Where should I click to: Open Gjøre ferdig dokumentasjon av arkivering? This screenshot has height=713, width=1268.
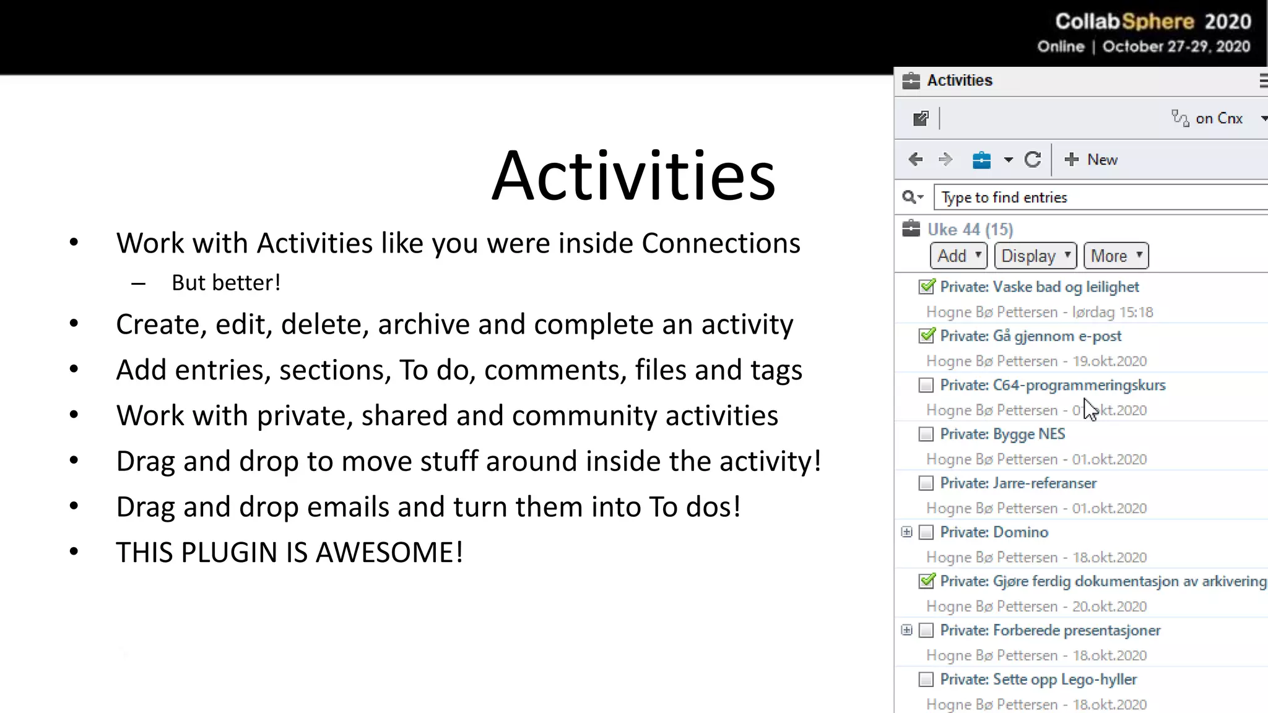click(1103, 581)
